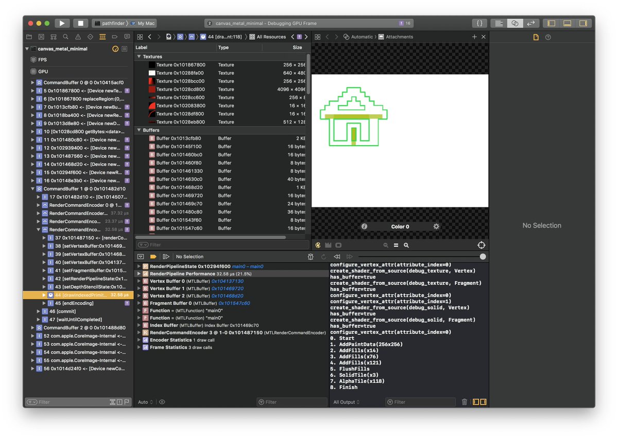Step to previous draw call
Screen dimensions: 618x438
click(x=337, y=256)
